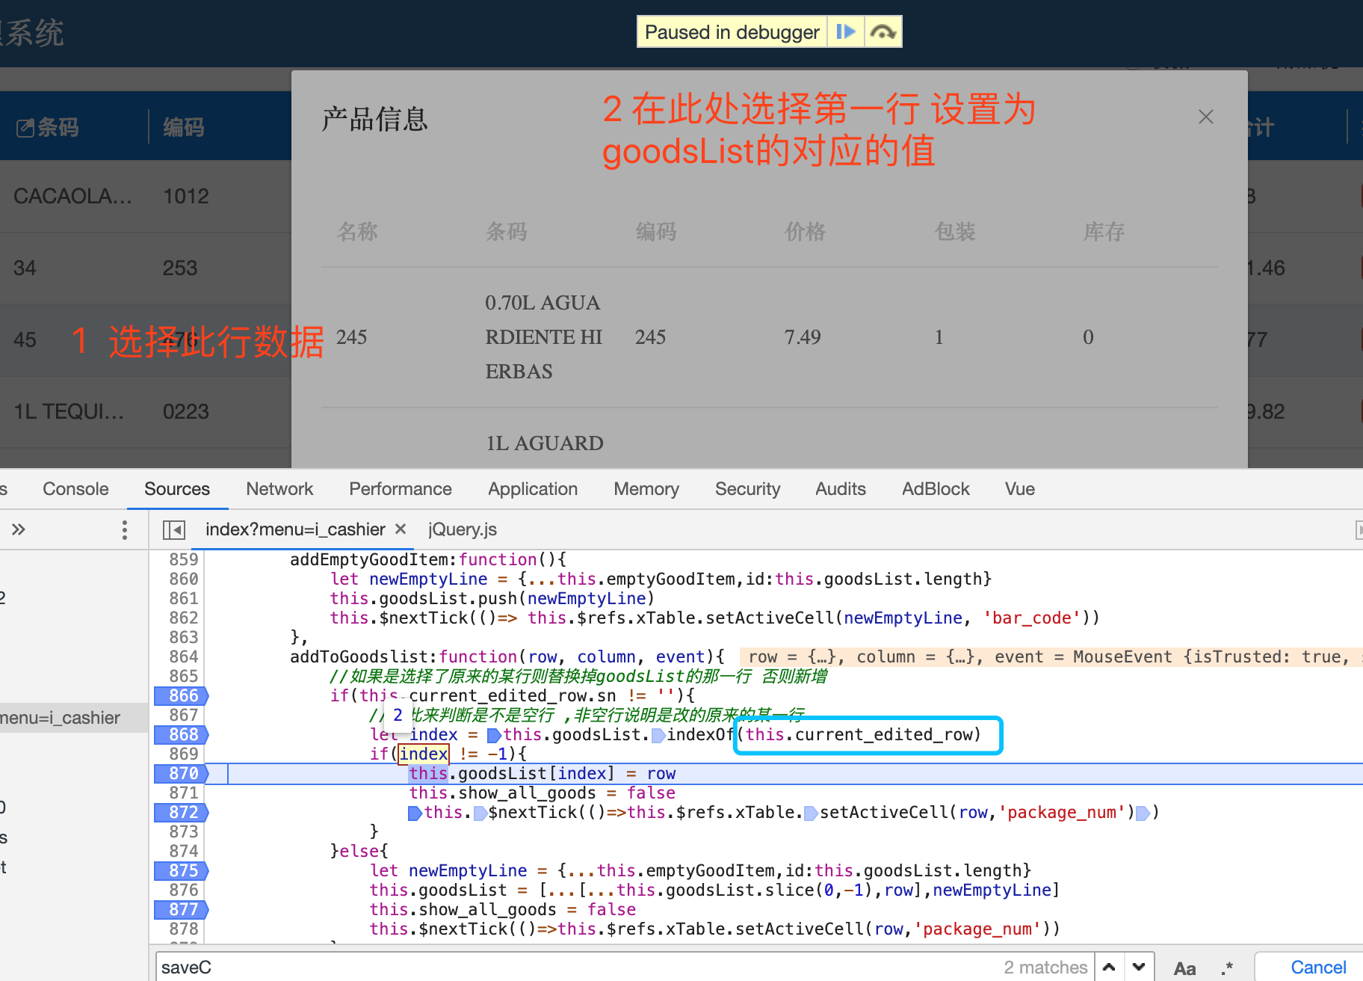Toggle regular expression search option
Viewport: 1363px width, 981px height.
coord(1226,968)
